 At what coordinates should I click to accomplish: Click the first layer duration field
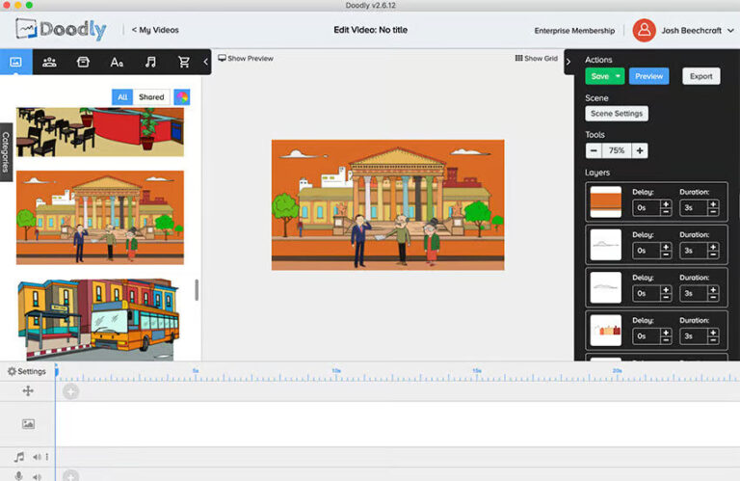pyautogui.click(x=694, y=207)
